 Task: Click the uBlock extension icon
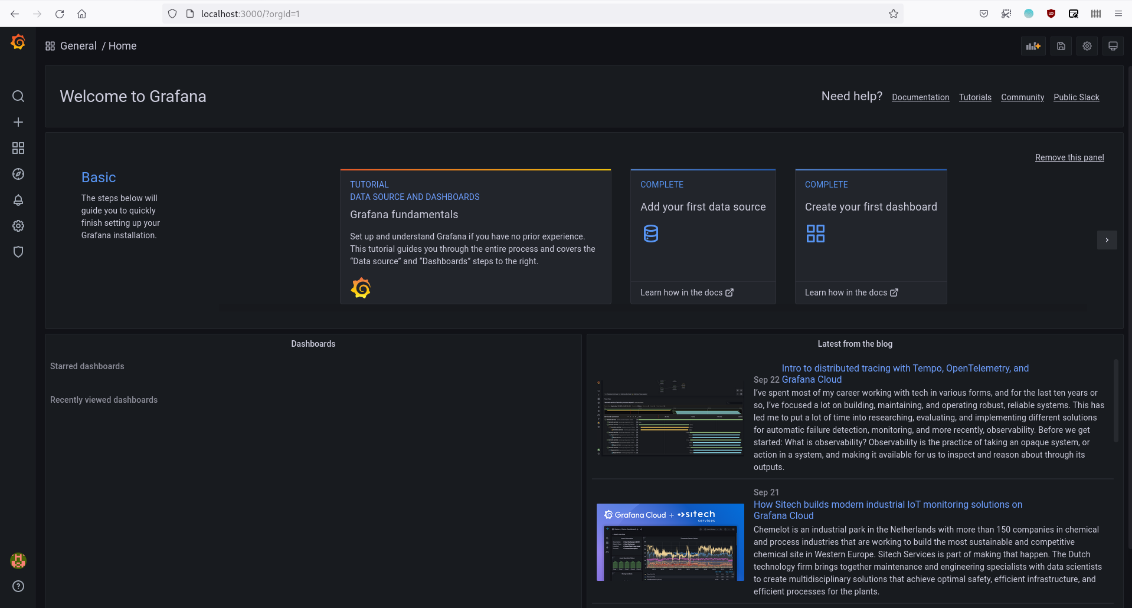coord(1051,14)
